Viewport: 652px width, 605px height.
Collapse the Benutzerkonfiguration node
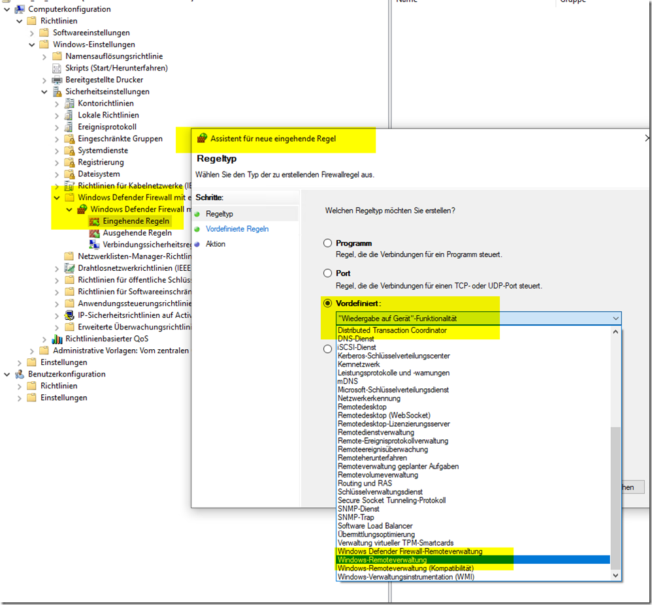pyautogui.click(x=7, y=375)
